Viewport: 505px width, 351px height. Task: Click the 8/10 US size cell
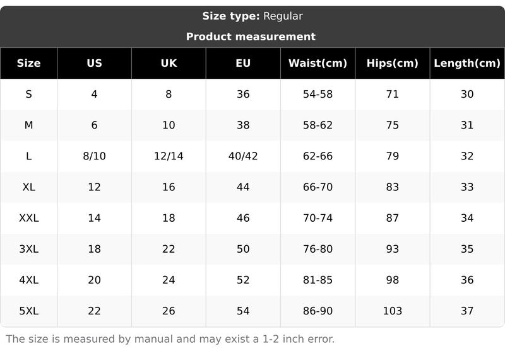pyautogui.click(x=94, y=156)
